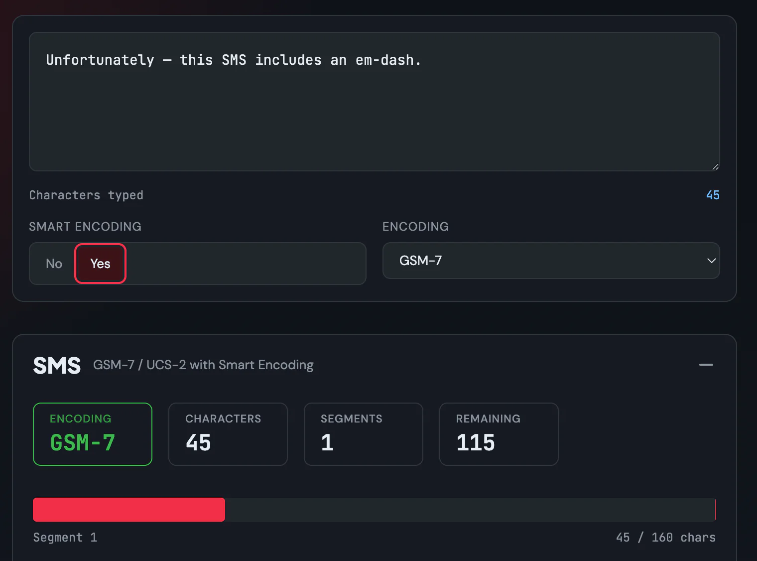
Task: Click the red filled segment progress bar
Action: pyautogui.click(x=128, y=510)
